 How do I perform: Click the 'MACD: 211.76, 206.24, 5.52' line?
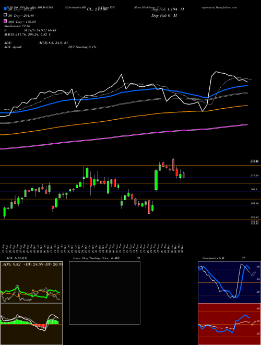(28, 34)
